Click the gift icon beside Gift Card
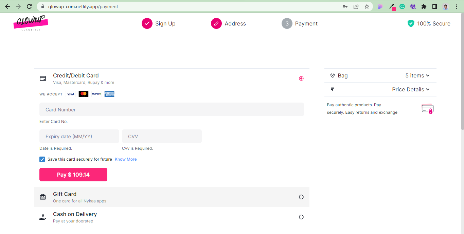 (43, 197)
